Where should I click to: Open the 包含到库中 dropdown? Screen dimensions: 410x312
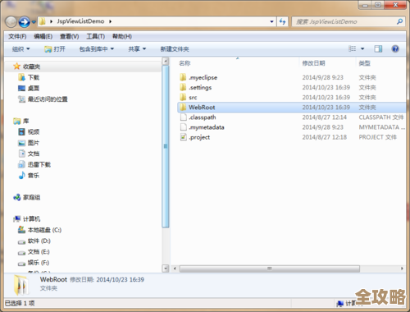tap(96, 49)
